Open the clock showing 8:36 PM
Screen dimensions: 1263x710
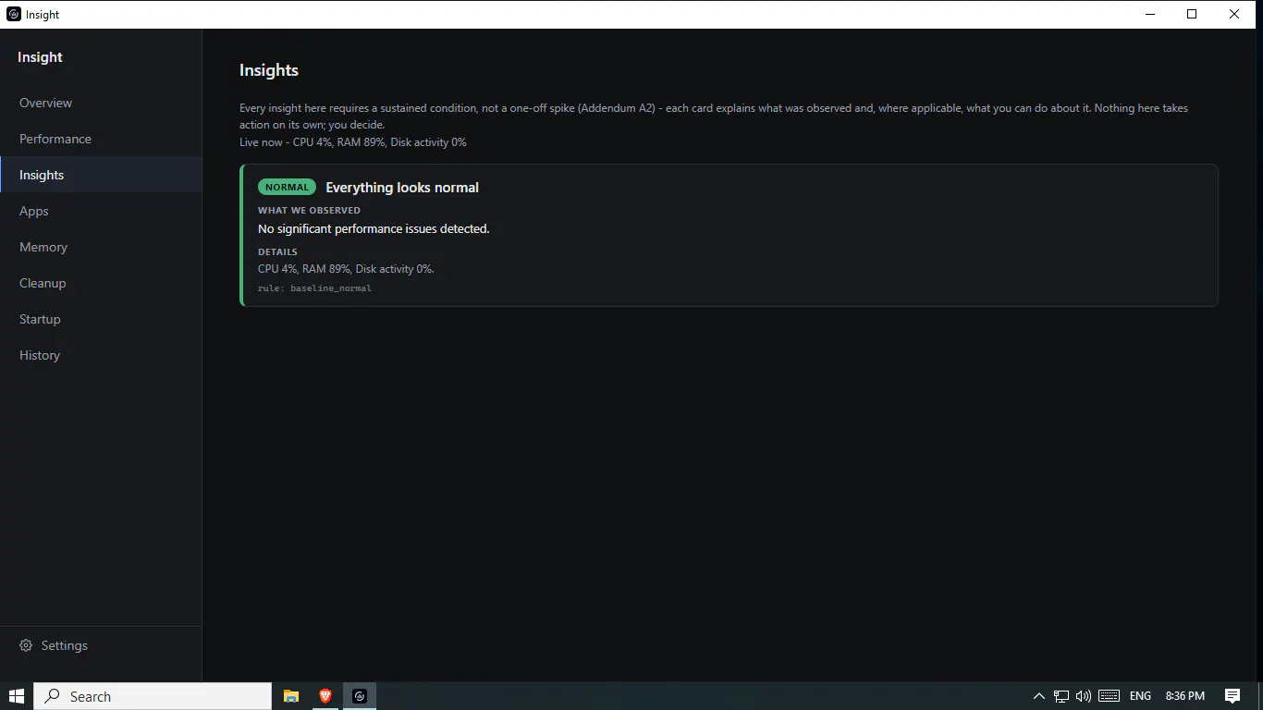(x=1185, y=696)
